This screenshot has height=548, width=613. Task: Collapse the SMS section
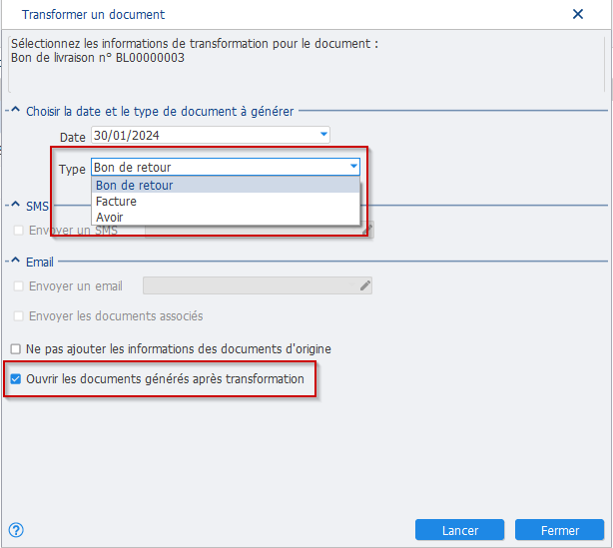[15, 205]
